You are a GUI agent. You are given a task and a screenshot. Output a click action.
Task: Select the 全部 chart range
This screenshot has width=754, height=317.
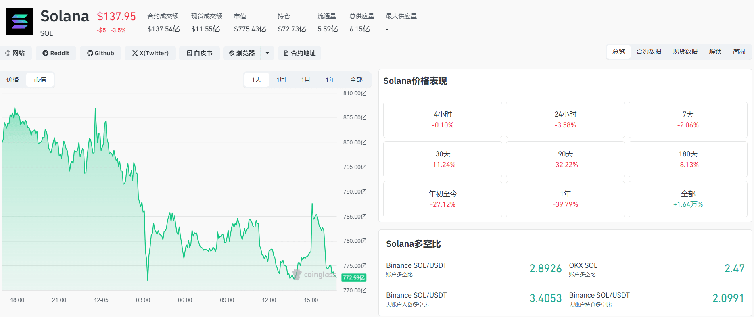pos(356,80)
